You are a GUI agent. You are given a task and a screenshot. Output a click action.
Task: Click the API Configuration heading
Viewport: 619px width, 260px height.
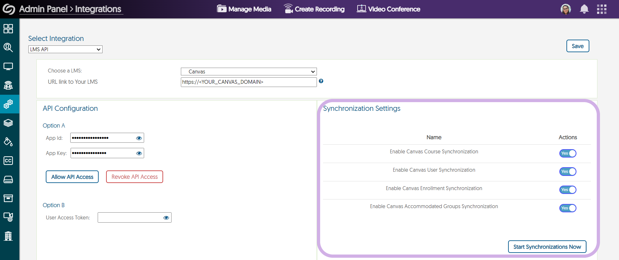click(70, 109)
